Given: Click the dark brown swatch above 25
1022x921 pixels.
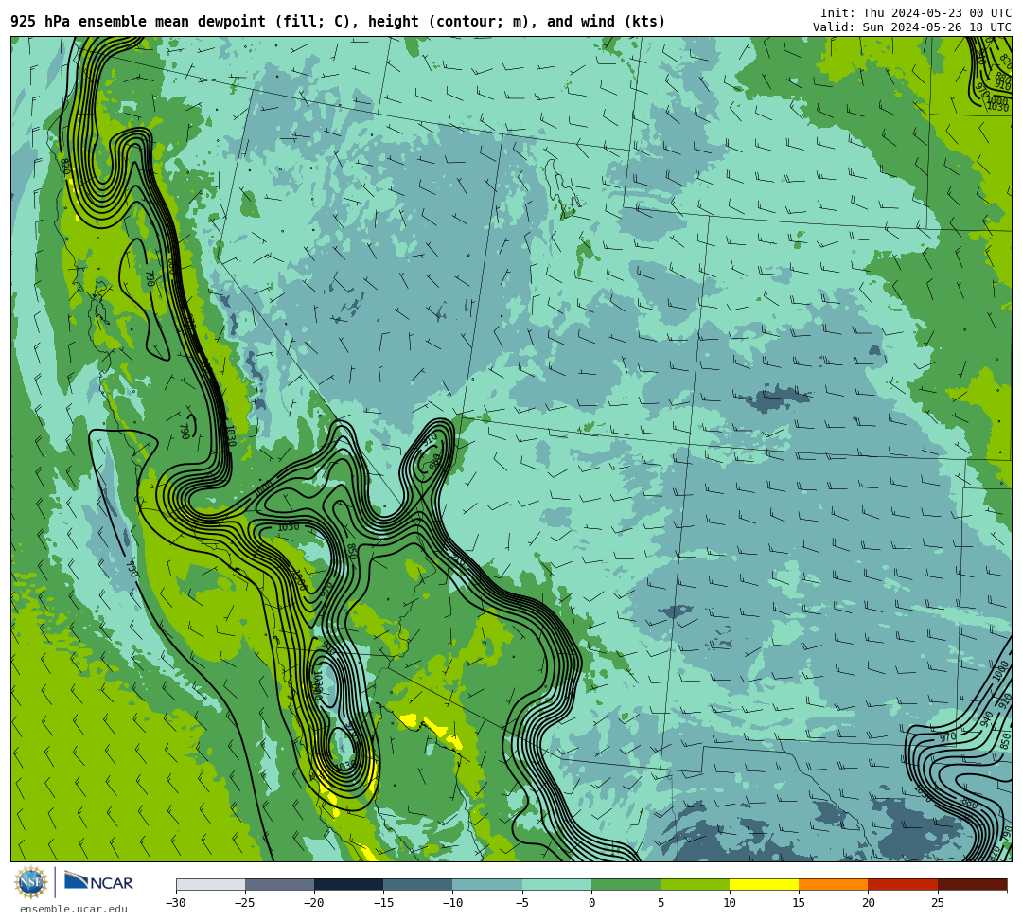Looking at the screenshot, I should click(x=973, y=884).
